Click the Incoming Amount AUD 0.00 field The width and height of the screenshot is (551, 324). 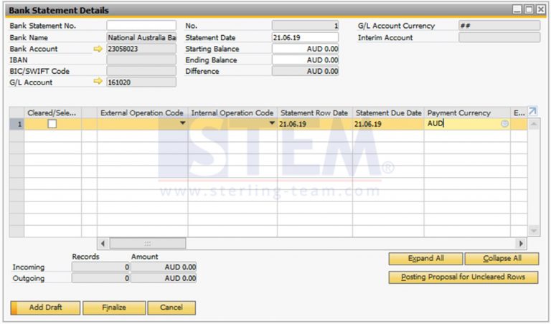click(164, 267)
